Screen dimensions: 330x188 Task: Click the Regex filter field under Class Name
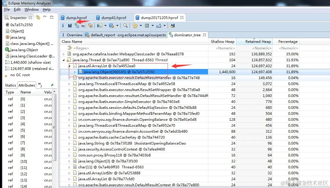tap(134, 48)
